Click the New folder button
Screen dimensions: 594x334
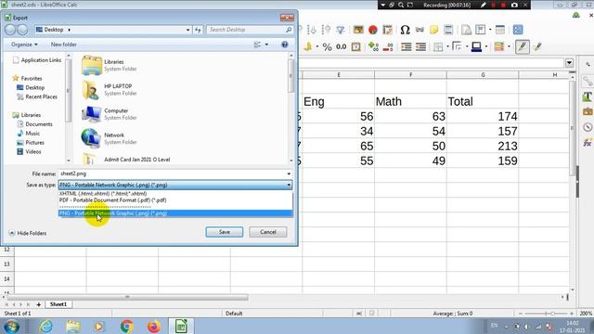tap(64, 45)
